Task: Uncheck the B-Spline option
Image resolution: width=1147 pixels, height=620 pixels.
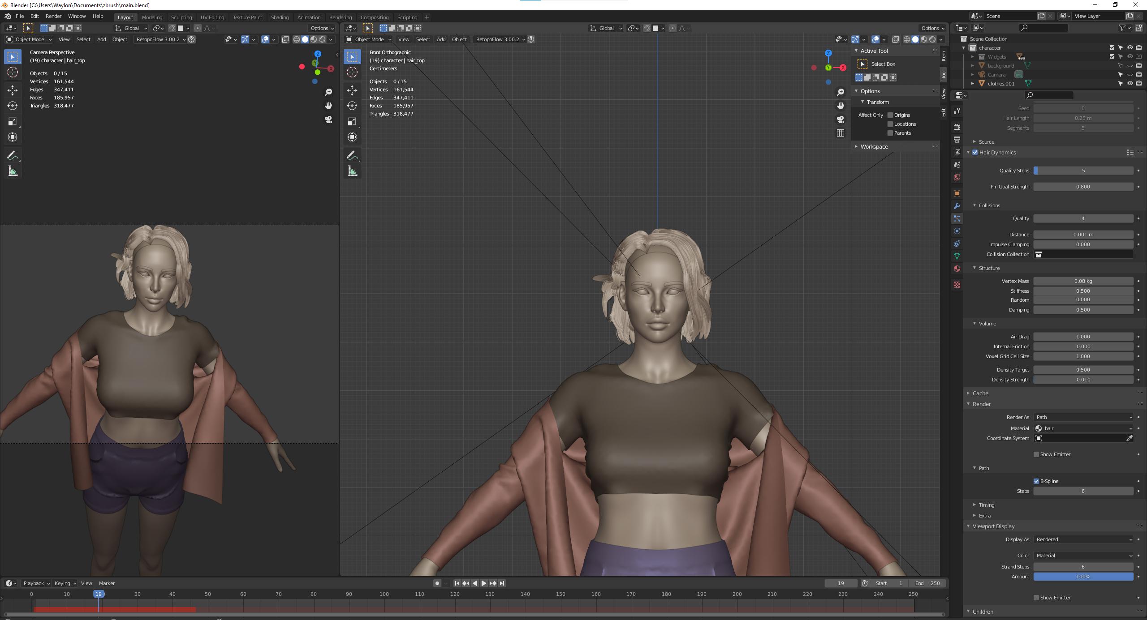Action: (1036, 481)
